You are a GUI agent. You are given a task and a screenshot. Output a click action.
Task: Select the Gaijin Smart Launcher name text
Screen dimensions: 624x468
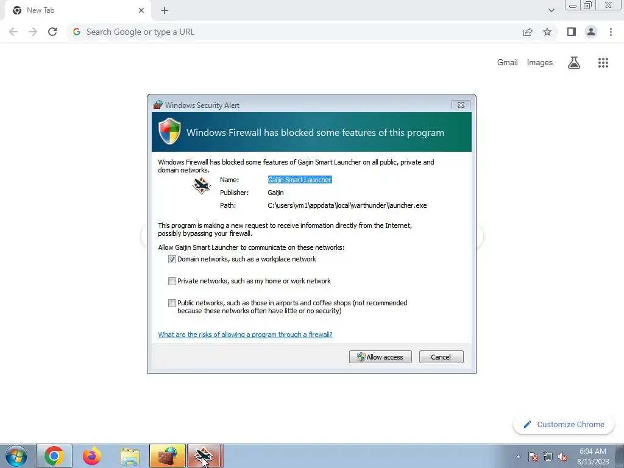[300, 180]
